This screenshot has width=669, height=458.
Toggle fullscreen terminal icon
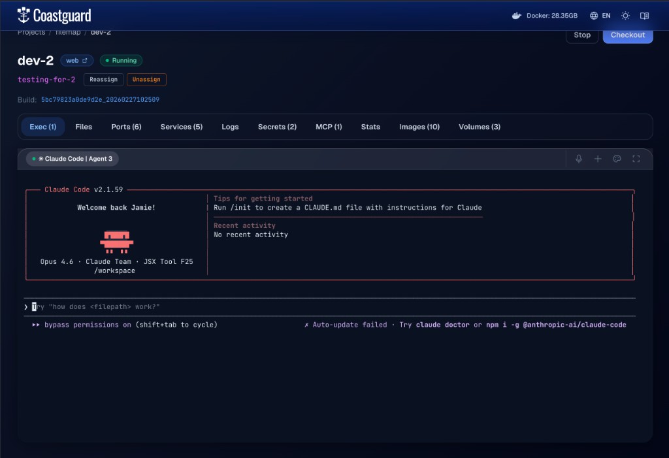(636, 159)
